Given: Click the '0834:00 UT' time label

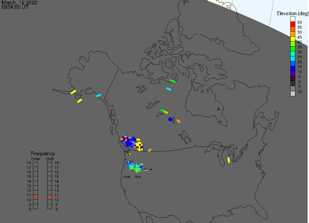Looking at the screenshot, I should (x=15, y=7).
